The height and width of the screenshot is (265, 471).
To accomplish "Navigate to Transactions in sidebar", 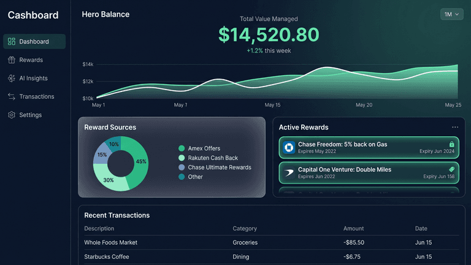I will pyautogui.click(x=34, y=96).
